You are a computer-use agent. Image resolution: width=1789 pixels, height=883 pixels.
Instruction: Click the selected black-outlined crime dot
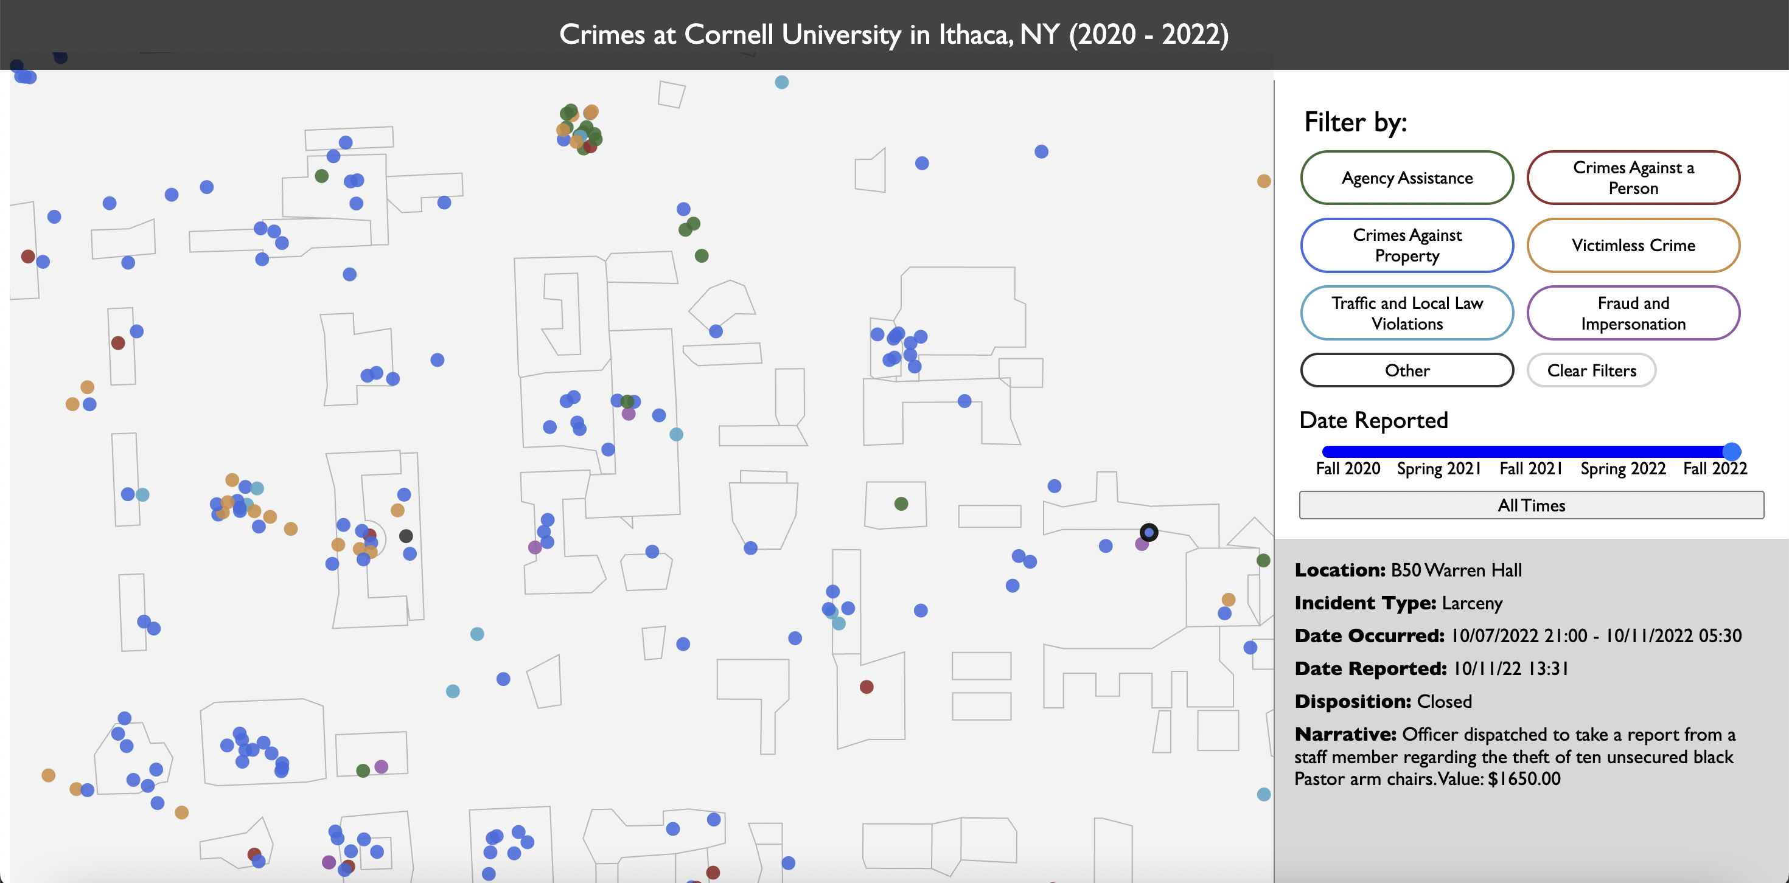click(1149, 533)
